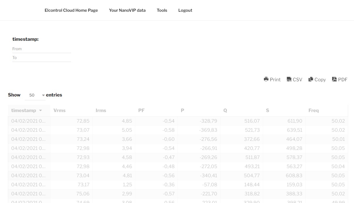
Task: Log out via Logout link
Action: click(x=185, y=10)
